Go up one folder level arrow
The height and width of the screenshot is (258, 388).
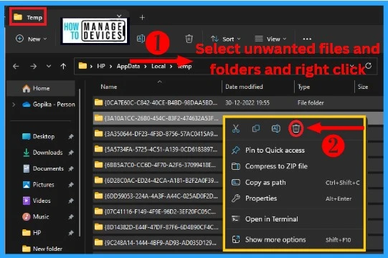point(63,67)
